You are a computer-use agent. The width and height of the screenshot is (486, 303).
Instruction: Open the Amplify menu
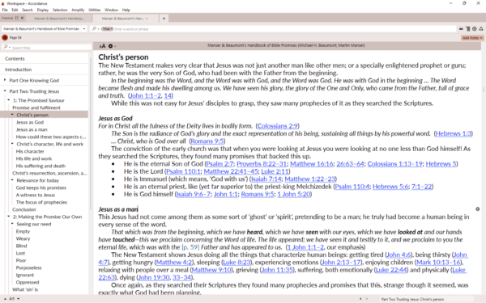coord(78,10)
